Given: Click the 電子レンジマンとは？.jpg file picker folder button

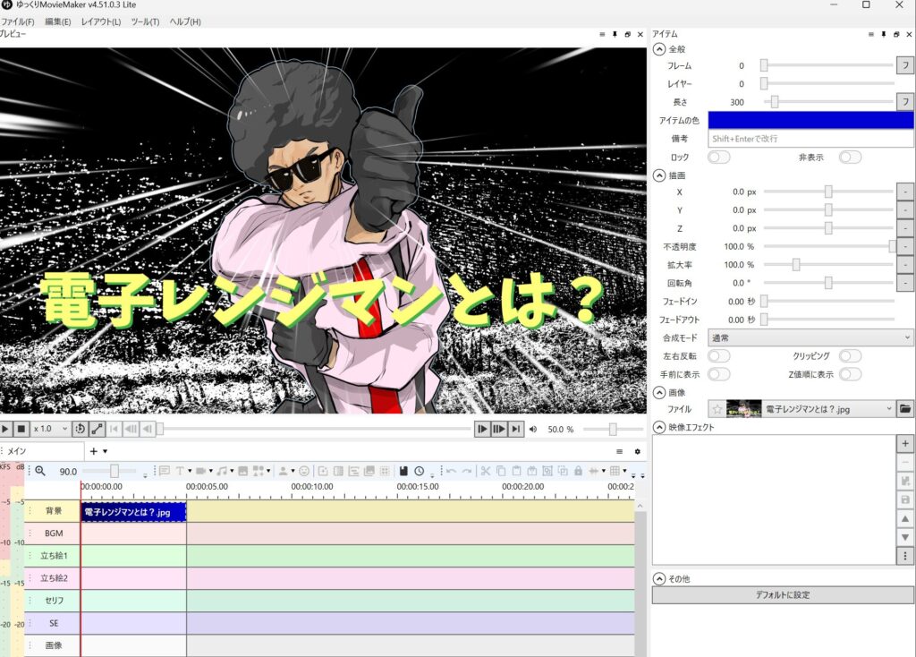Looking at the screenshot, I should coord(904,408).
